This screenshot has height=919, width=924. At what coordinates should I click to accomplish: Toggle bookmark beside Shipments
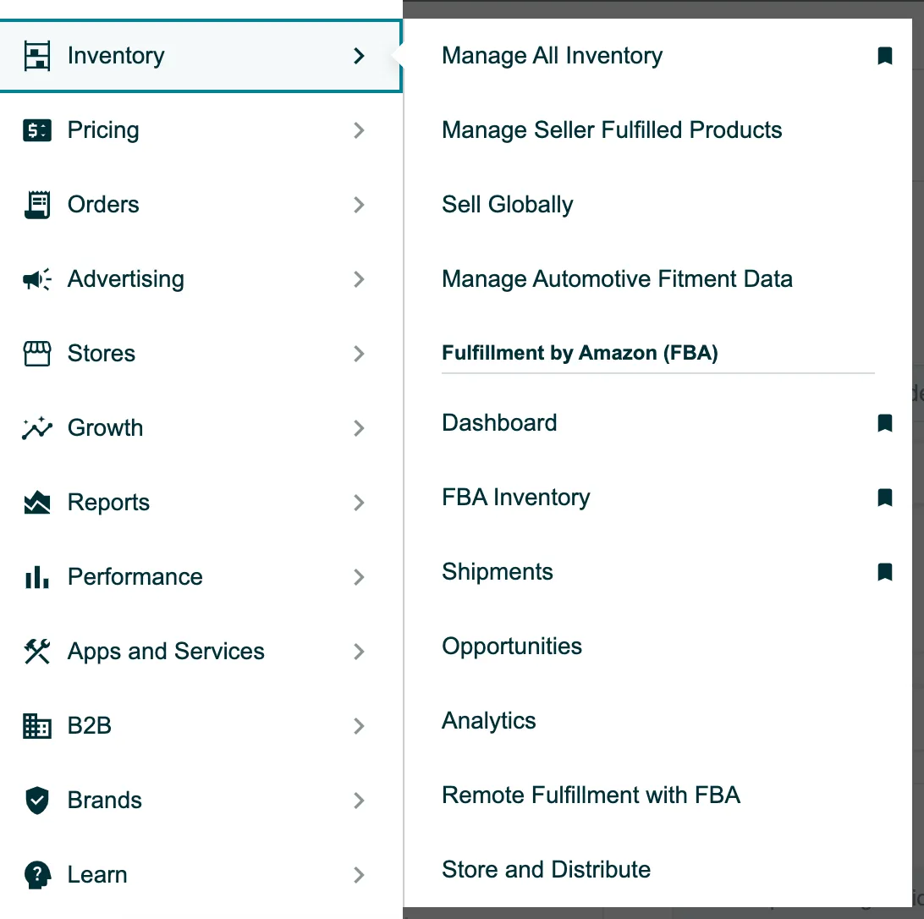(x=884, y=572)
